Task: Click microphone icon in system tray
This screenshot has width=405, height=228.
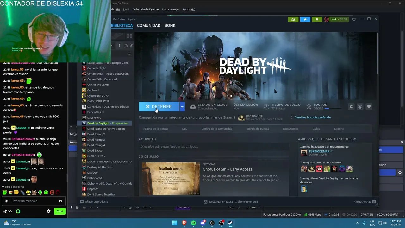Action: pyautogui.click(x=364, y=223)
